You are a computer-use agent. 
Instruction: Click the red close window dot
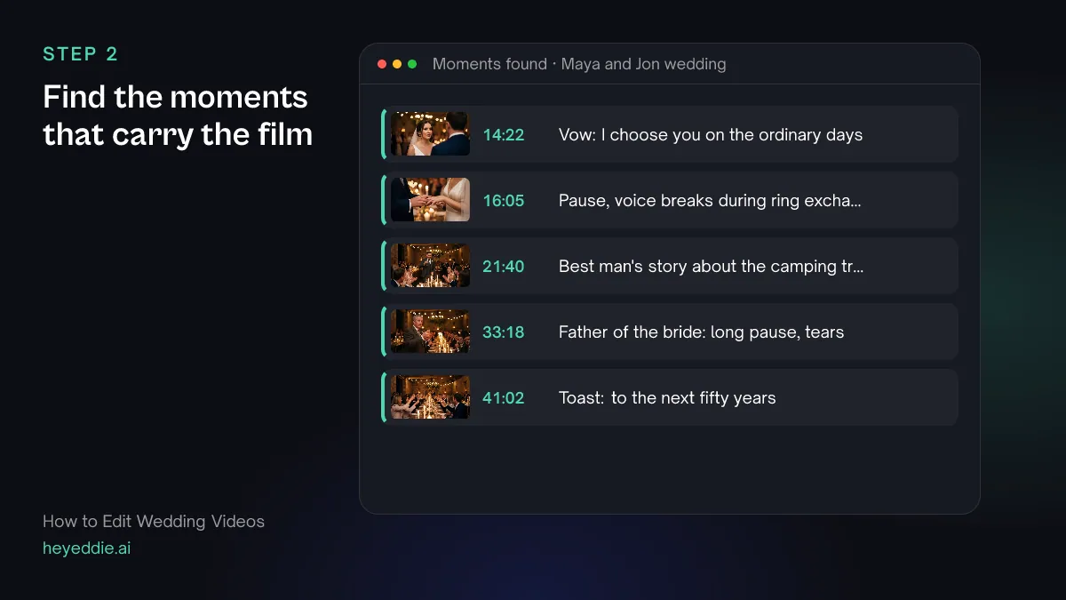(382, 64)
